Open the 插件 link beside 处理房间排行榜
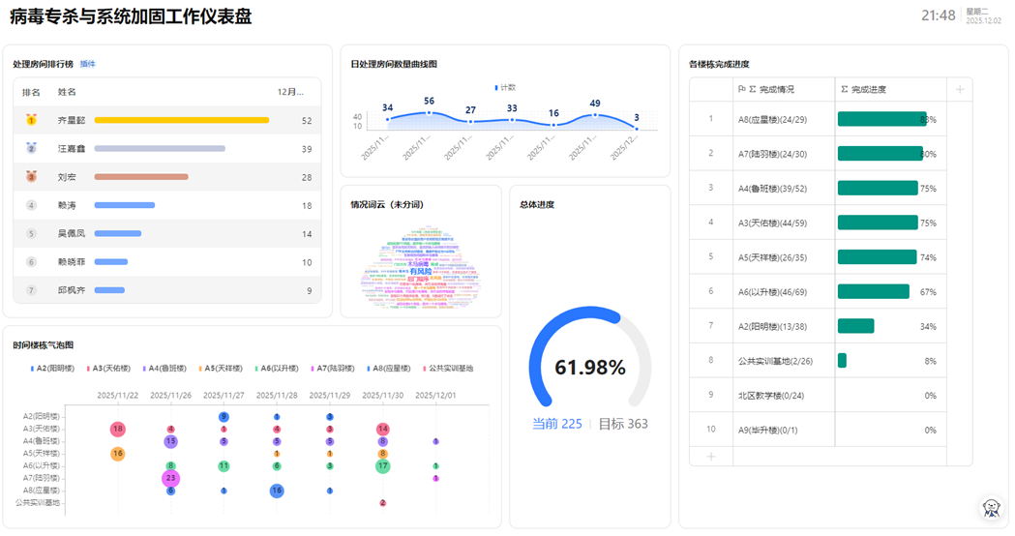 [87, 64]
